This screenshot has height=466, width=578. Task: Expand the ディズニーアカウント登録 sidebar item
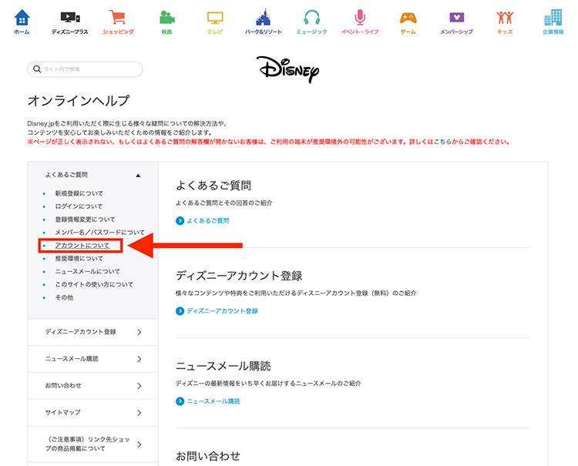pos(92,332)
